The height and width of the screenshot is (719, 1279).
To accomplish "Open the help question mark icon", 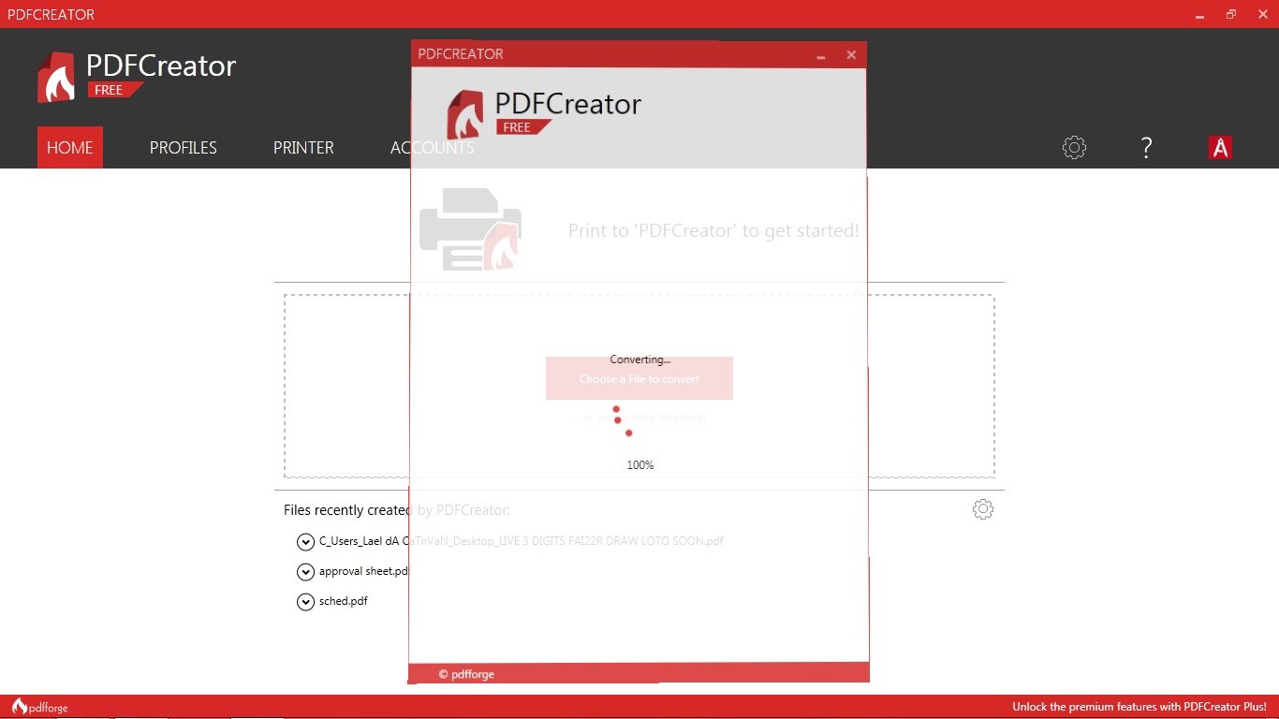I will [x=1146, y=147].
